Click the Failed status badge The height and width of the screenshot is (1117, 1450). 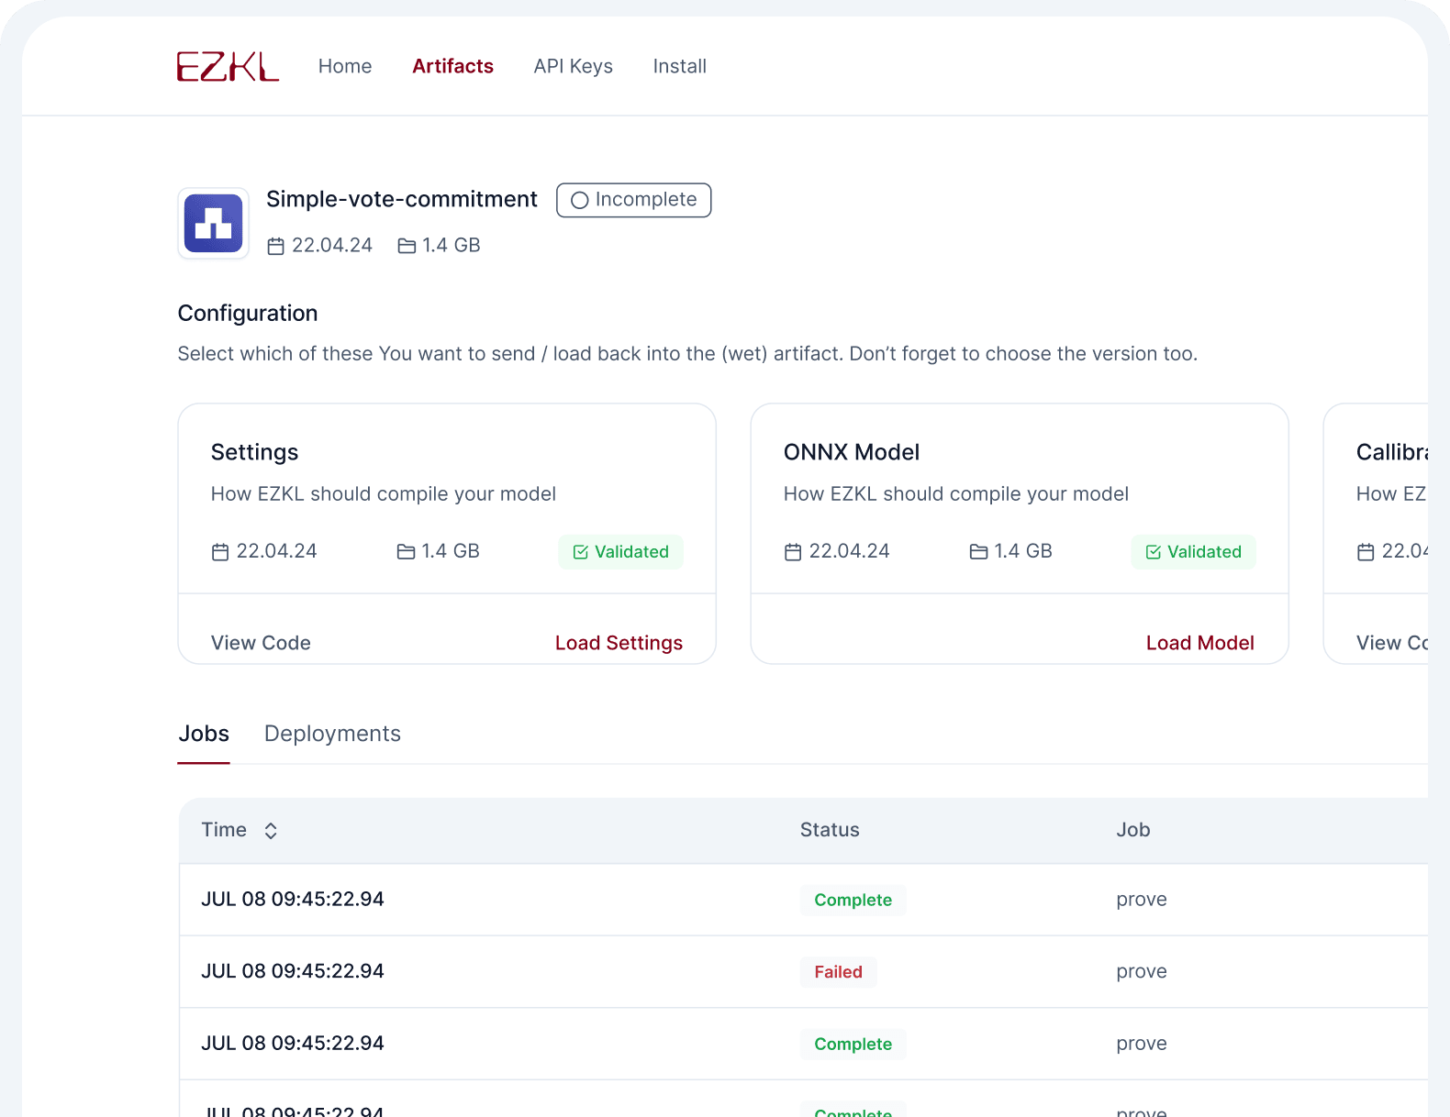click(x=838, y=972)
